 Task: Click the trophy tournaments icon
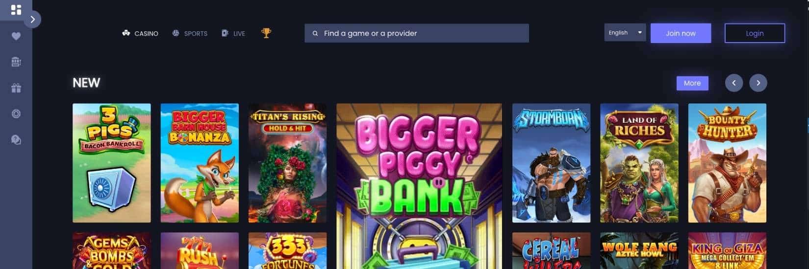pos(266,33)
